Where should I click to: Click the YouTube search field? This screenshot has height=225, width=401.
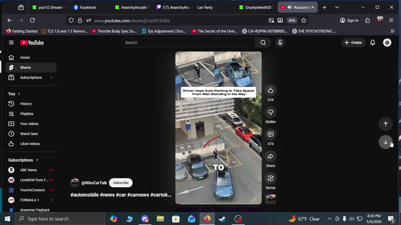coord(188,42)
